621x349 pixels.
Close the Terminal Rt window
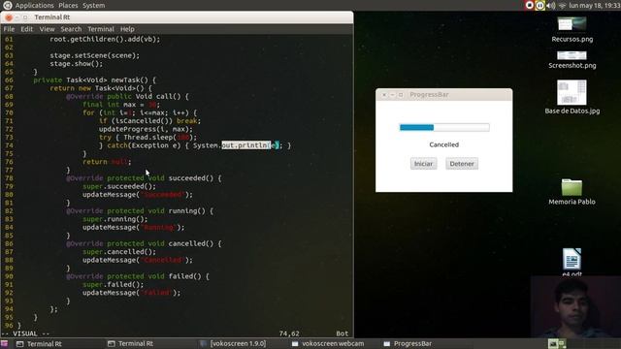(9, 17)
